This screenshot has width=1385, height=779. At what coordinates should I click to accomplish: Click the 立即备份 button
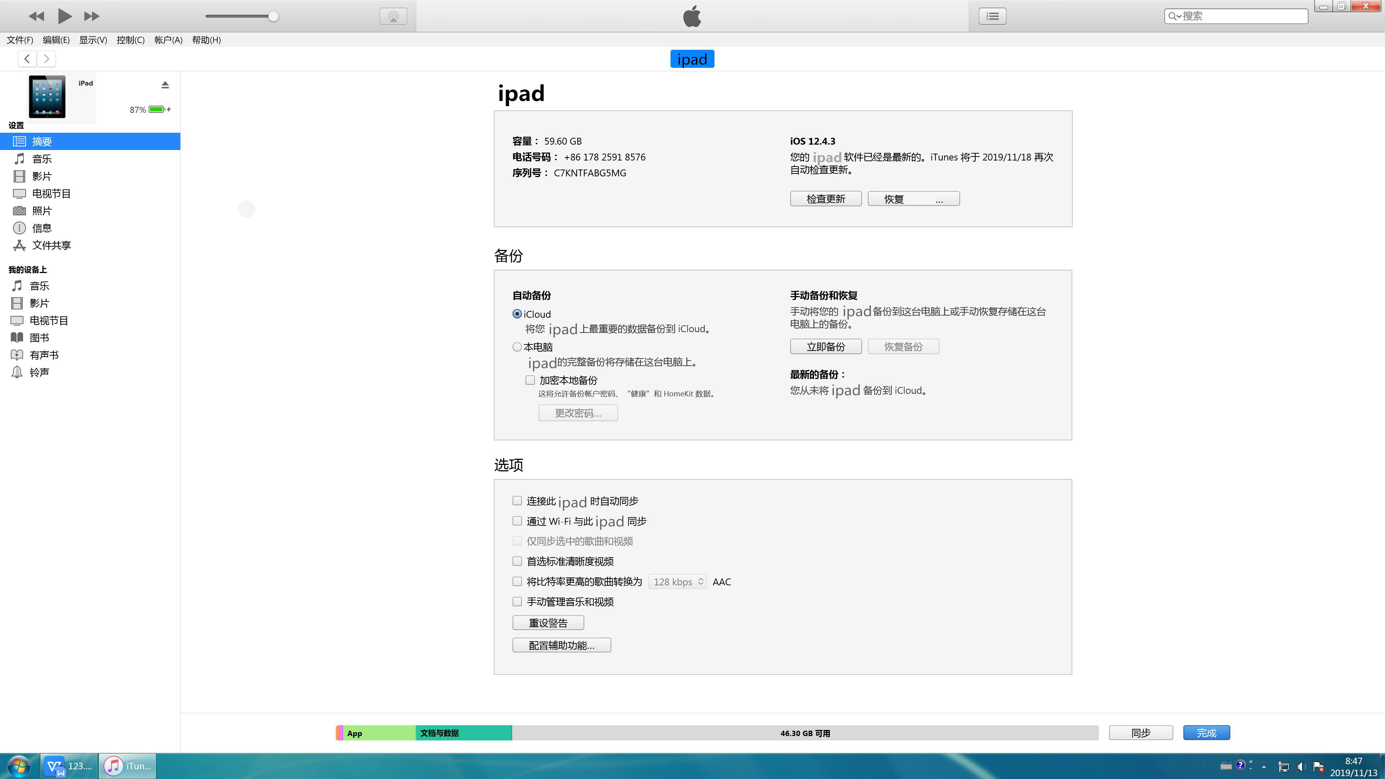826,347
